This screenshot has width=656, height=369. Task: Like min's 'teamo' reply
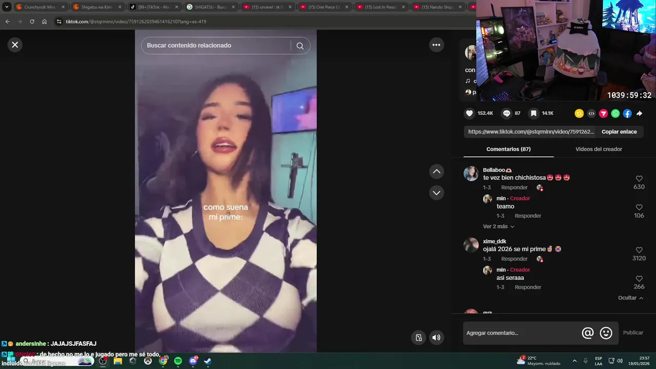coord(639,208)
